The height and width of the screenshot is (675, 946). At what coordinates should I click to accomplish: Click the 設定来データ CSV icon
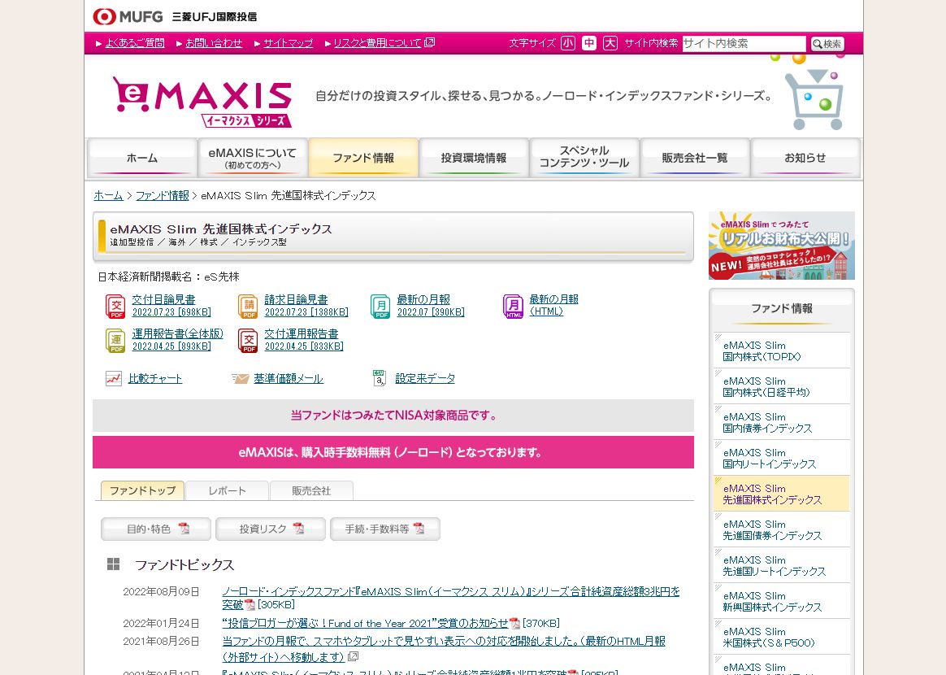click(x=379, y=378)
